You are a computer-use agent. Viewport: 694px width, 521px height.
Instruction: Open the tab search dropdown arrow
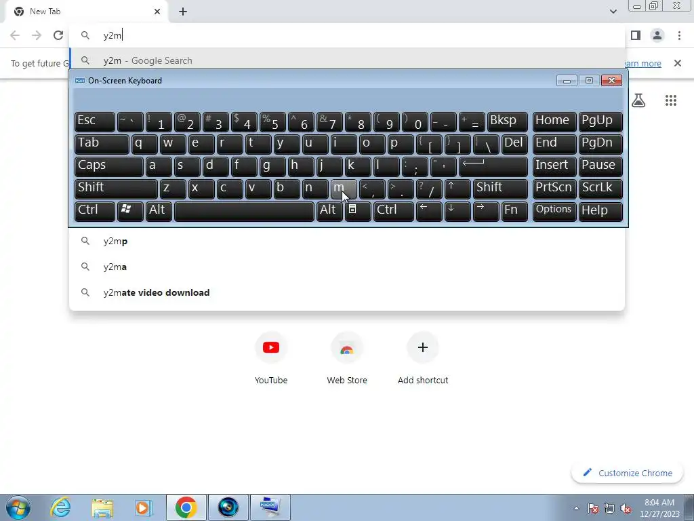pos(613,12)
